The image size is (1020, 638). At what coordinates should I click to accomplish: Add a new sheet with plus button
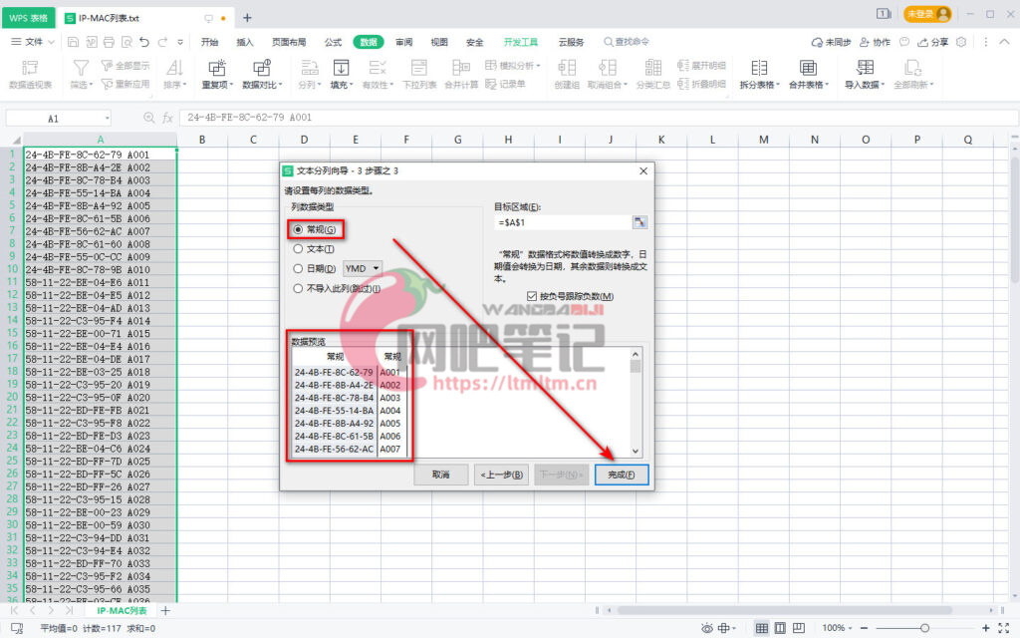coord(165,611)
